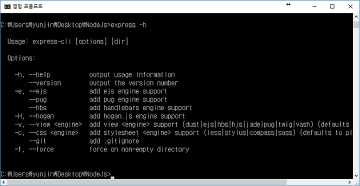Screen dimensions: 360x186
Task: Click the horizontal scrollbar left arrow
Action: pos(3,182)
